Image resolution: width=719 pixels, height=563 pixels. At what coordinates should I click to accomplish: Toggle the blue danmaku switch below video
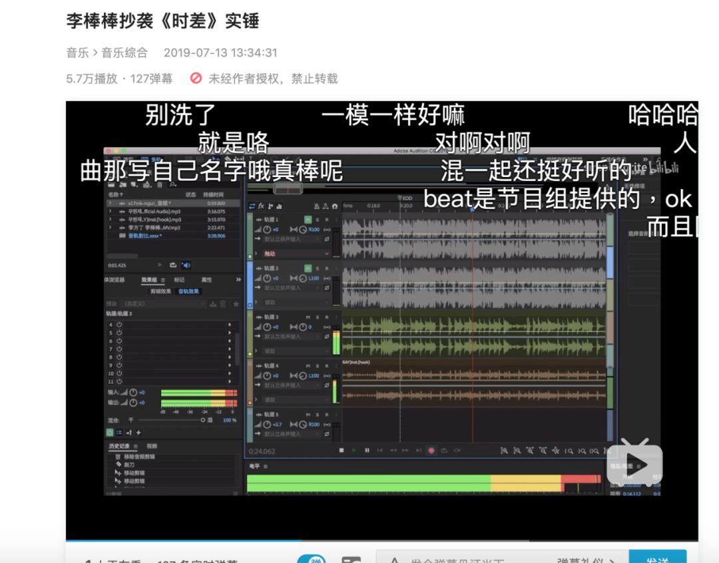pyautogui.click(x=311, y=560)
